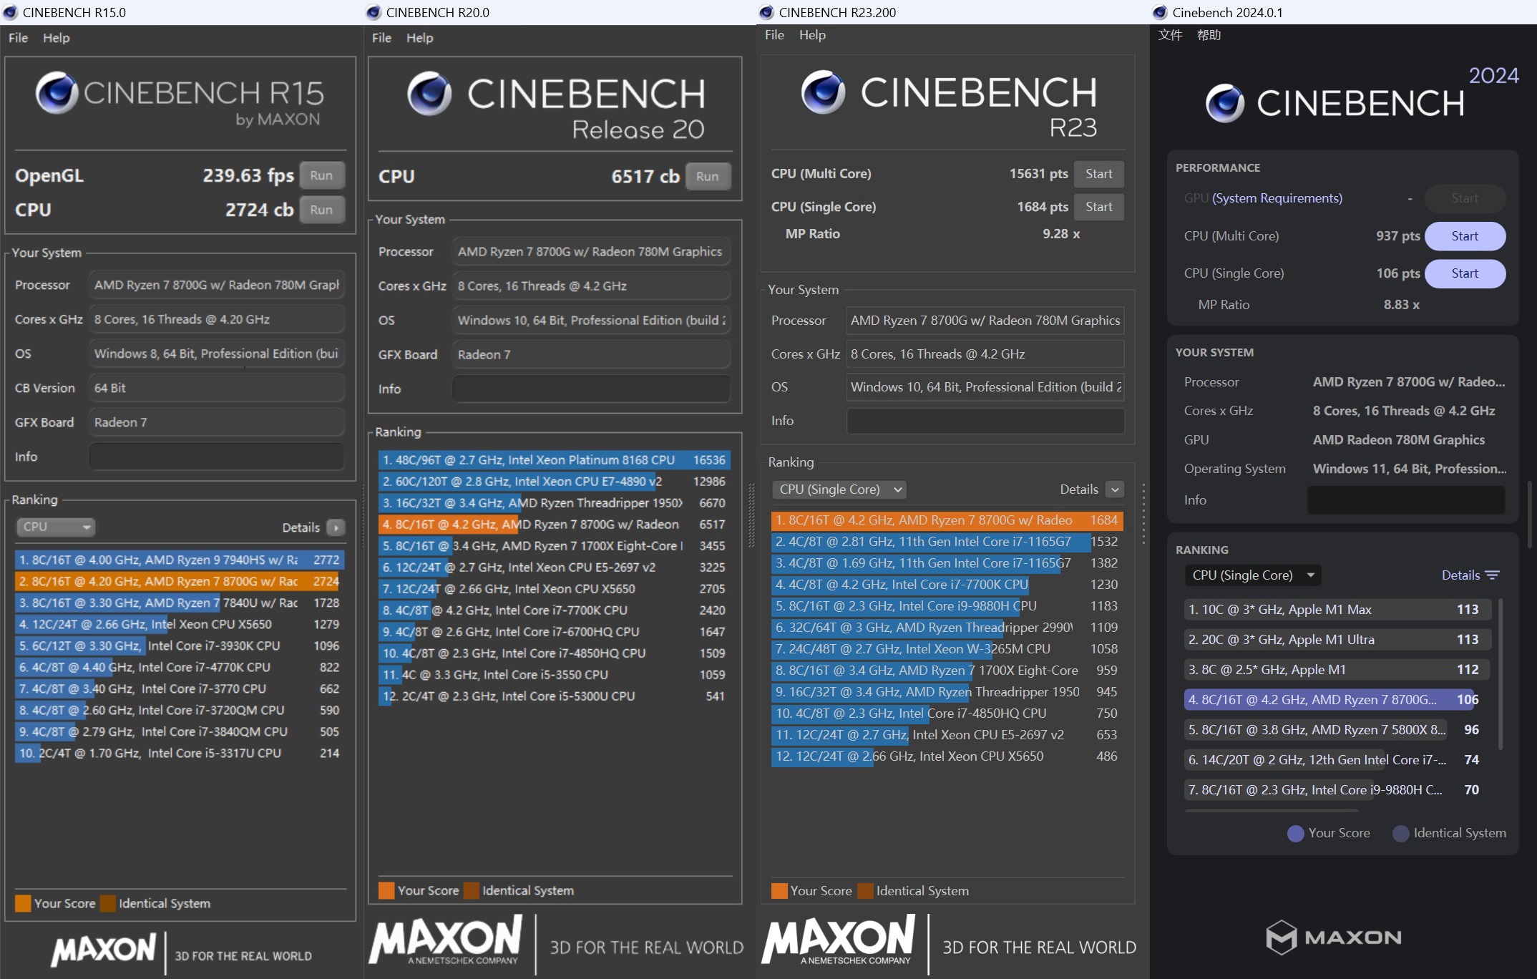Click the Info input field in R20
Viewport: 1537px width, 979px height.
click(591, 389)
